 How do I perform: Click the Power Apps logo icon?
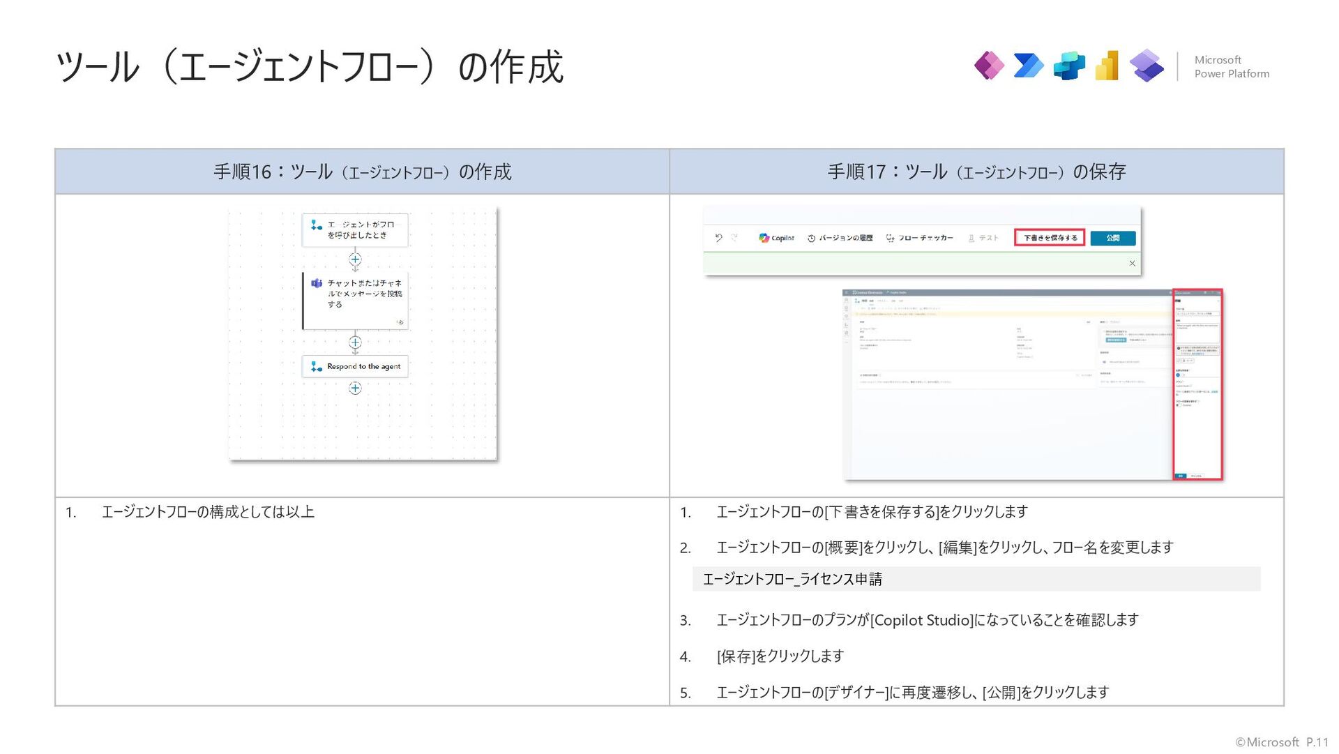tap(989, 66)
